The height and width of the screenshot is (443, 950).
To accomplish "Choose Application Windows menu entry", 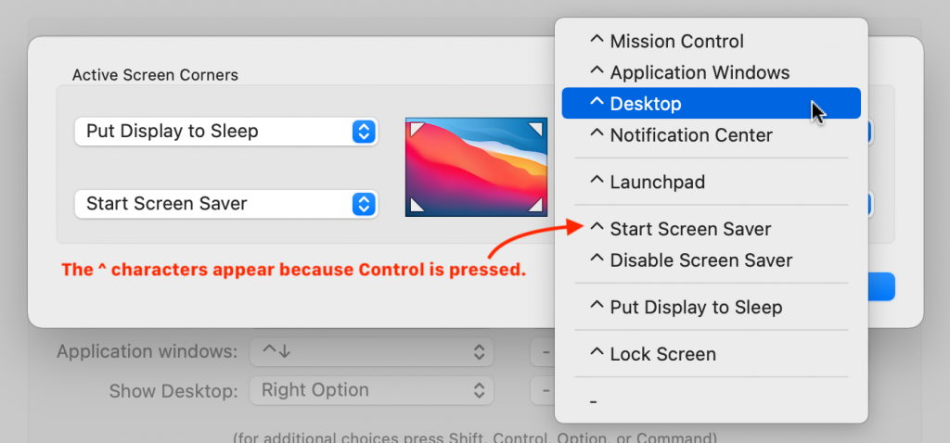I will pyautogui.click(x=699, y=72).
